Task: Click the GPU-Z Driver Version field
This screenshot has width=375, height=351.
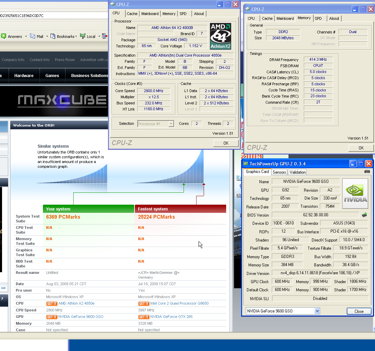Action: [x=320, y=273]
